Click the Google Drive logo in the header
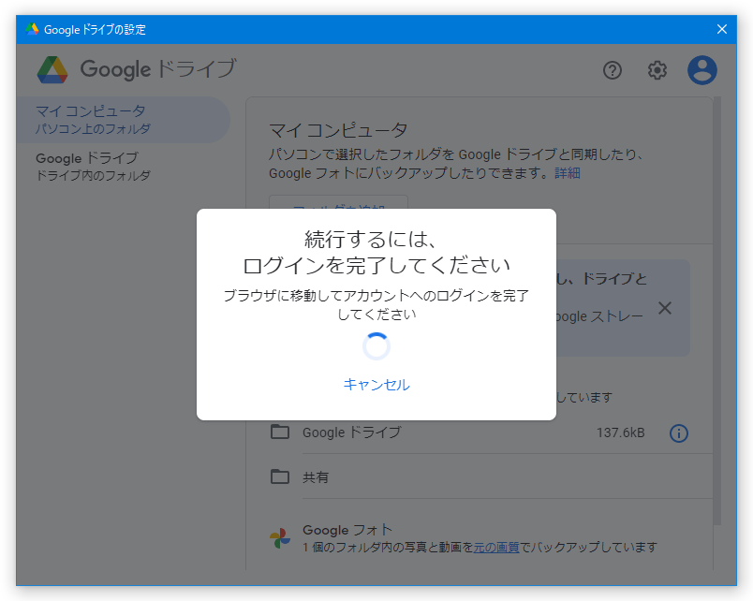Viewport: 753px width, 601px height. tap(52, 69)
